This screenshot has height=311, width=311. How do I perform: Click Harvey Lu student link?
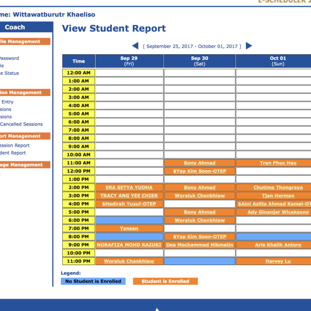pyautogui.click(x=278, y=261)
